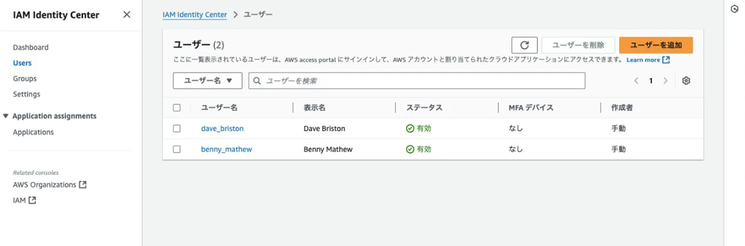
Task: Open the ユーザー名 filter dropdown
Action: (x=208, y=81)
